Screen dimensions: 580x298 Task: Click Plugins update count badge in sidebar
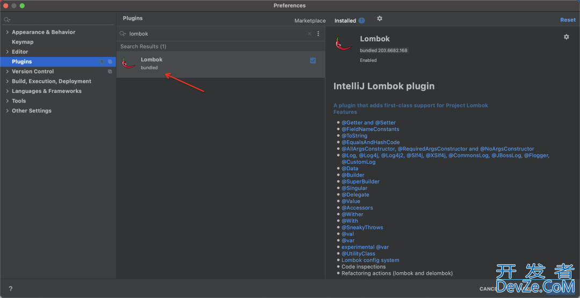(102, 62)
